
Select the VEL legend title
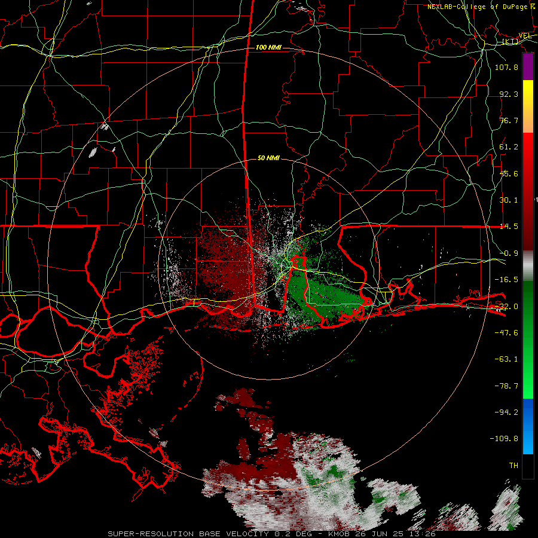tap(525, 36)
